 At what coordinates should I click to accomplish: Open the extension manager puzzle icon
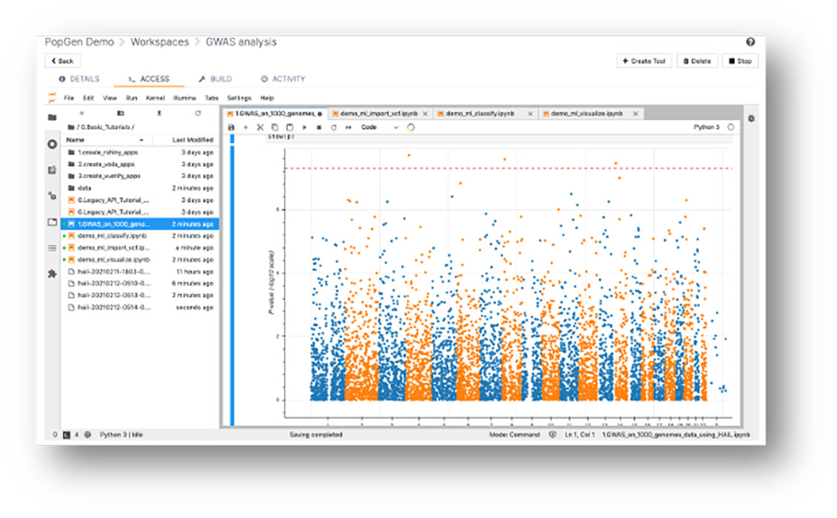[x=53, y=273]
